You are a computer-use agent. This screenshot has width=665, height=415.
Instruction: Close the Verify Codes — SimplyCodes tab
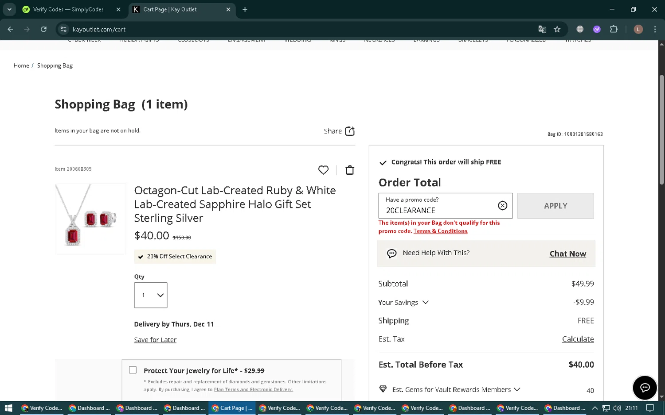(x=118, y=9)
